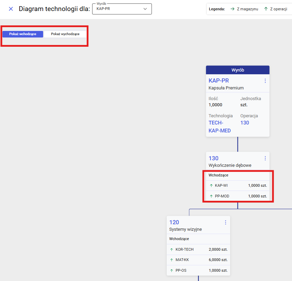Screen dimensions: 292x281
Task: Open the three-dot menu on KAP-PR card
Action: click(265, 81)
